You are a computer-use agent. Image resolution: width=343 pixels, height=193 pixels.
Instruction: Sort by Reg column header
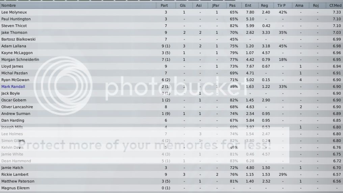click(264, 5)
